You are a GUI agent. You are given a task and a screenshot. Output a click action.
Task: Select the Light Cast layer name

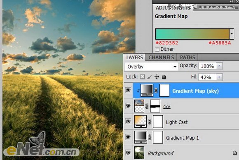(x=177, y=122)
